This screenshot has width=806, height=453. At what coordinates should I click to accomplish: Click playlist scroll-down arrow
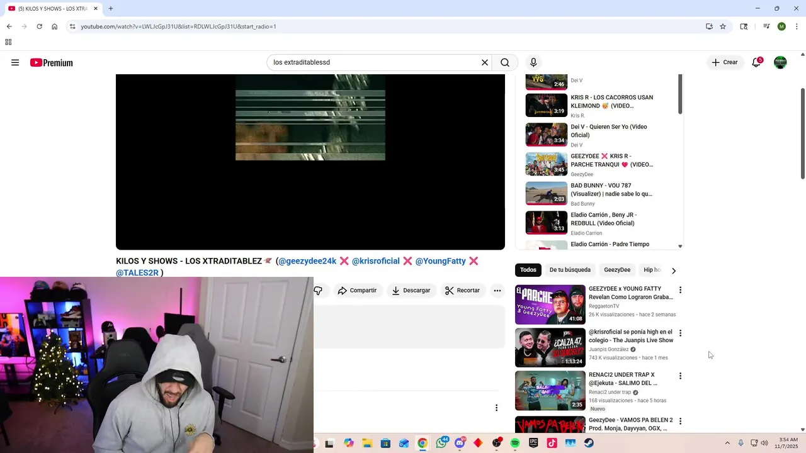click(x=680, y=247)
